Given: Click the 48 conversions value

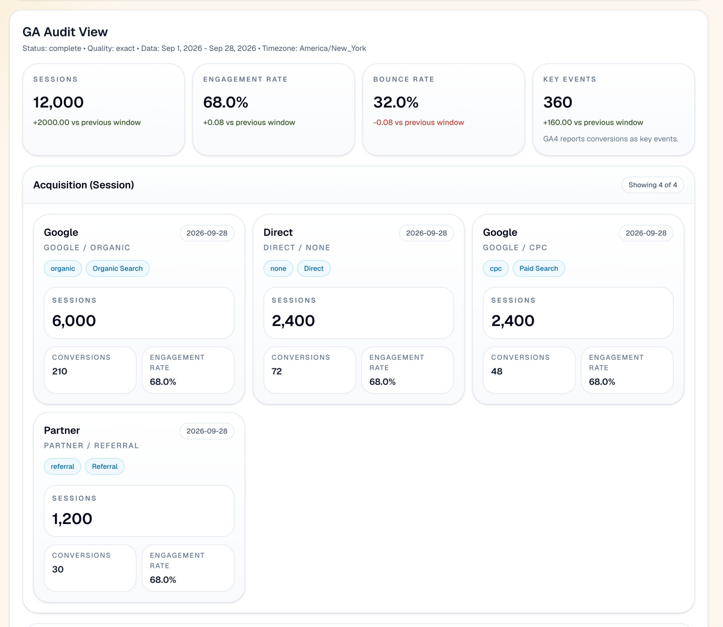Looking at the screenshot, I should 496,371.
